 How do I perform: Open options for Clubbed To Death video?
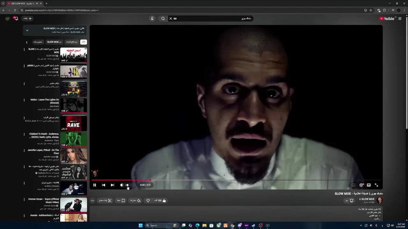tap(24, 134)
